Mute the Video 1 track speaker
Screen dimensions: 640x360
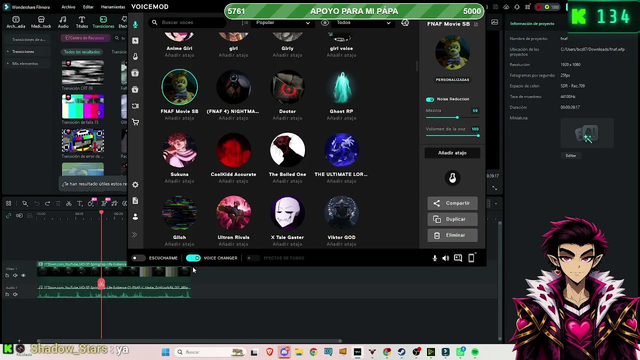tap(15, 275)
